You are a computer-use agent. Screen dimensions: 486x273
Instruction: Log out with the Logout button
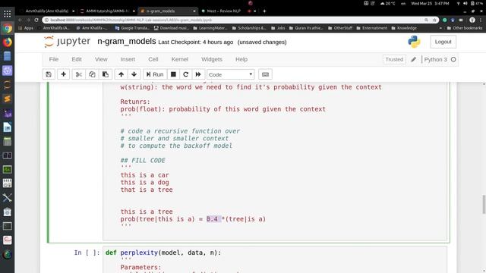pos(443,42)
